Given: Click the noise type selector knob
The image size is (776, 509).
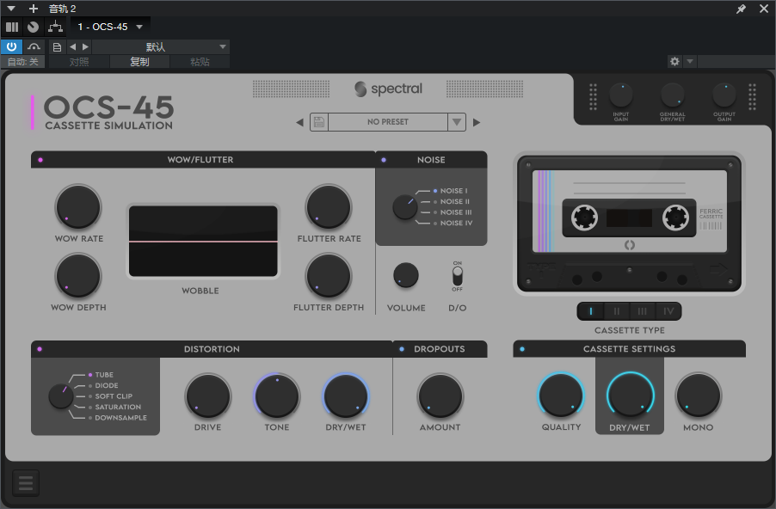Looking at the screenshot, I should tap(405, 207).
